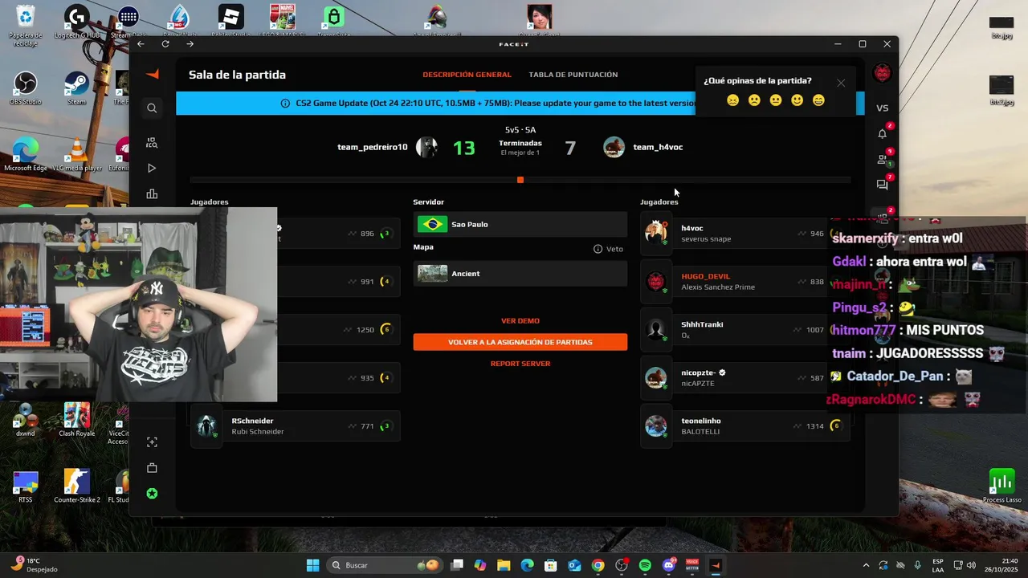Screen dimensions: 1028x578
Task: Open the Ancient map card
Action: pos(520,274)
